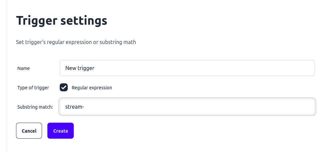Click the 'Trigger settings' heading
Screen dimensions: 331x152
pyautogui.click(x=62, y=21)
